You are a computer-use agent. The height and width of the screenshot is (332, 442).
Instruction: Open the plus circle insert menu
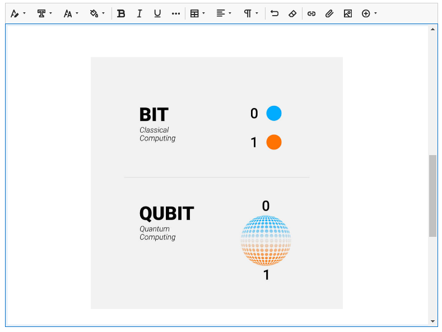coord(369,13)
